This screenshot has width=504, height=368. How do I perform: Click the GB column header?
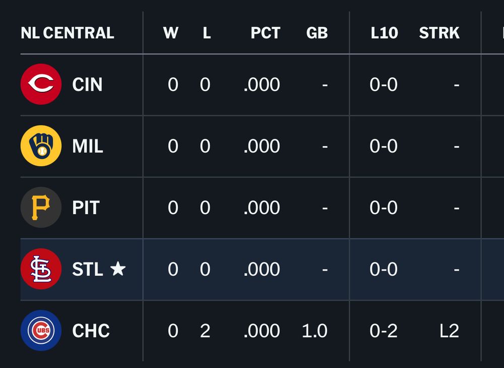317,33
